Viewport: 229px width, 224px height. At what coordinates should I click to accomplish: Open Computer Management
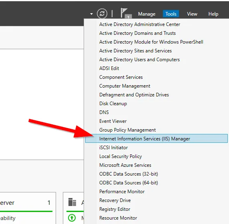[x=125, y=86]
